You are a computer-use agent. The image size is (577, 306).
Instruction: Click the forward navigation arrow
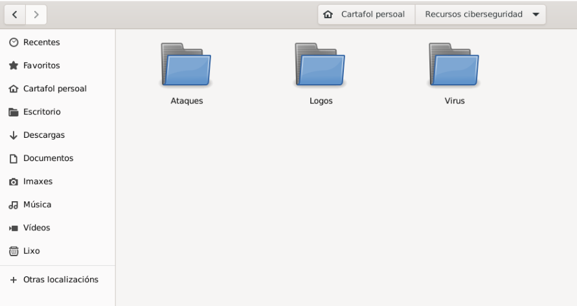pyautogui.click(x=36, y=14)
